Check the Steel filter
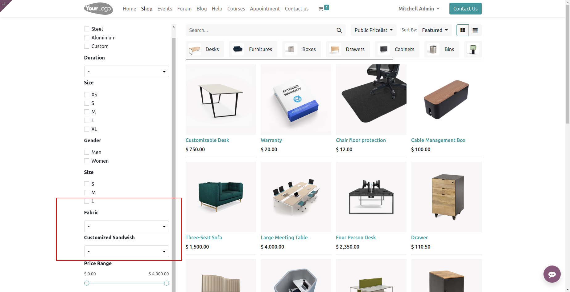 pos(87,29)
